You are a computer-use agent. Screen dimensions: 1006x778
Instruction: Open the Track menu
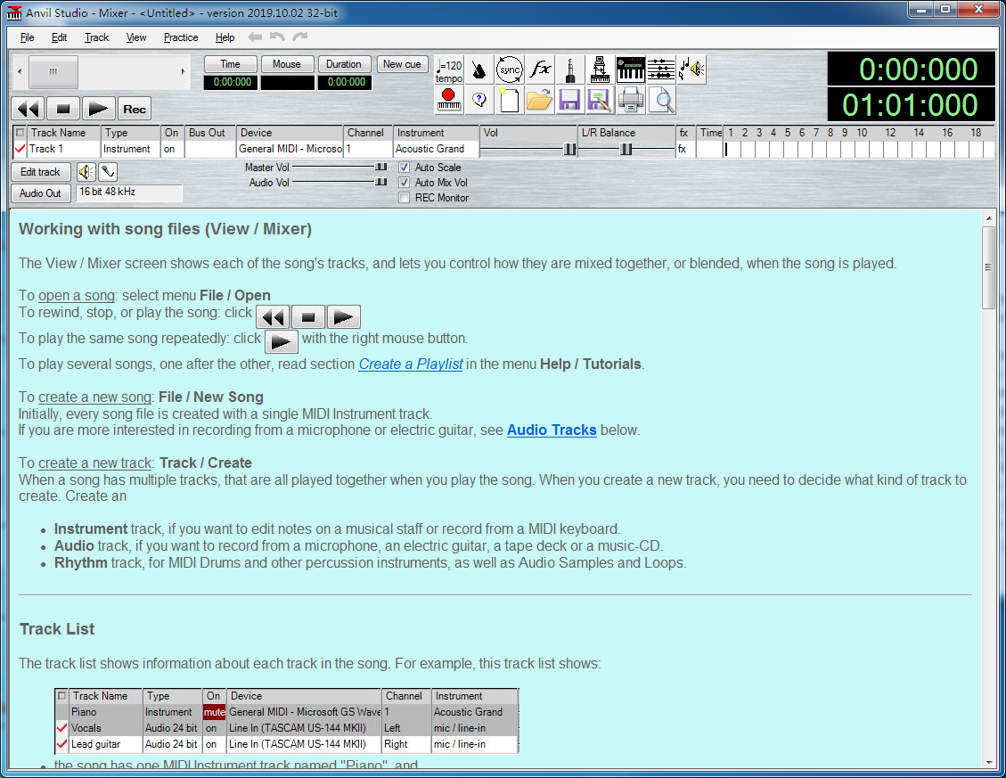[97, 37]
